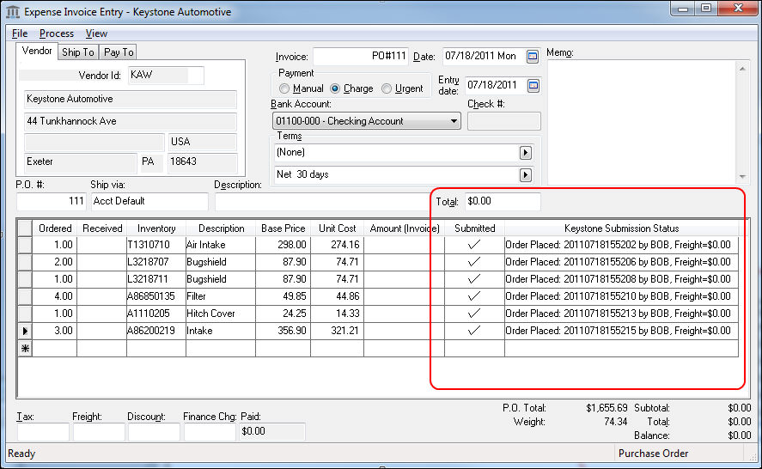
Task: Select row header of the Intake row
Action: click(25, 331)
